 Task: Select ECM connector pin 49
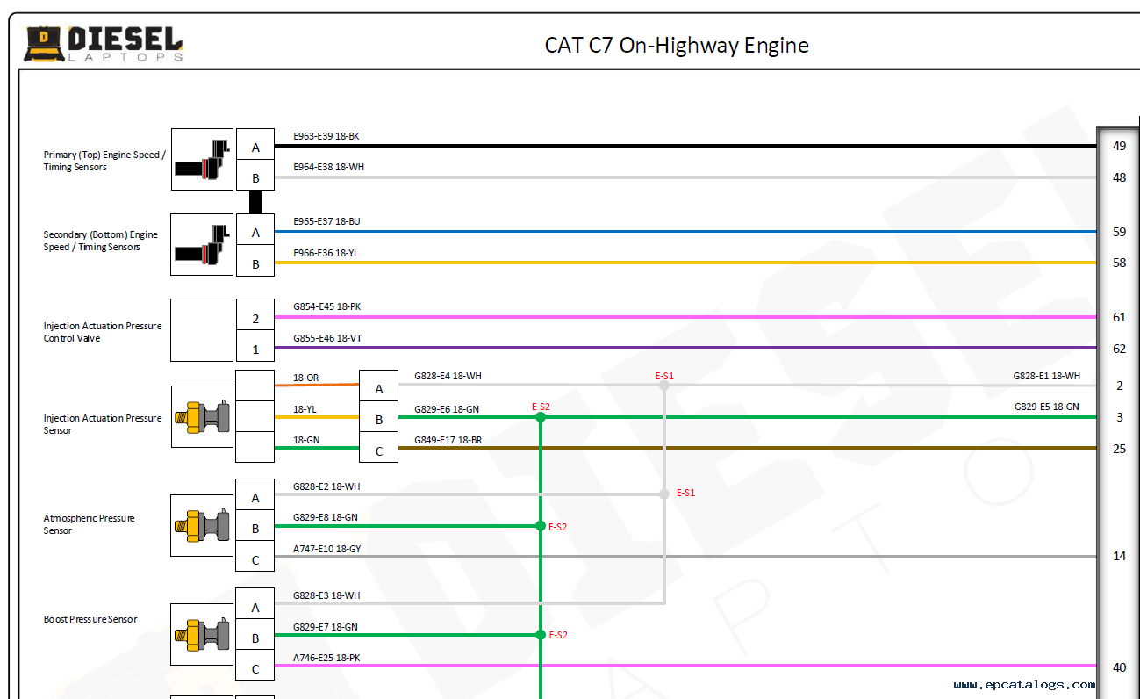(1119, 146)
